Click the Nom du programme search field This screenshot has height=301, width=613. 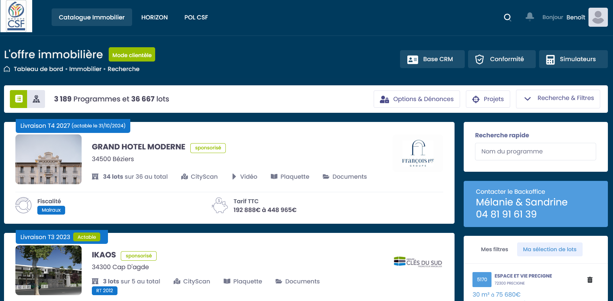[x=535, y=152]
